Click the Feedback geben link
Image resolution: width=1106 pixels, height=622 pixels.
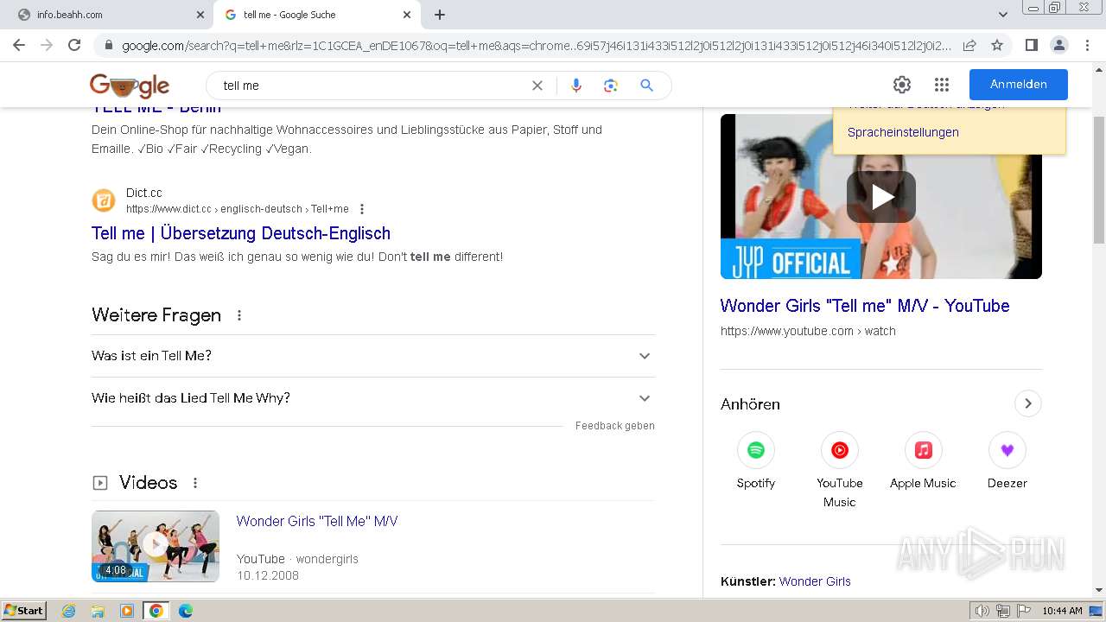point(615,426)
